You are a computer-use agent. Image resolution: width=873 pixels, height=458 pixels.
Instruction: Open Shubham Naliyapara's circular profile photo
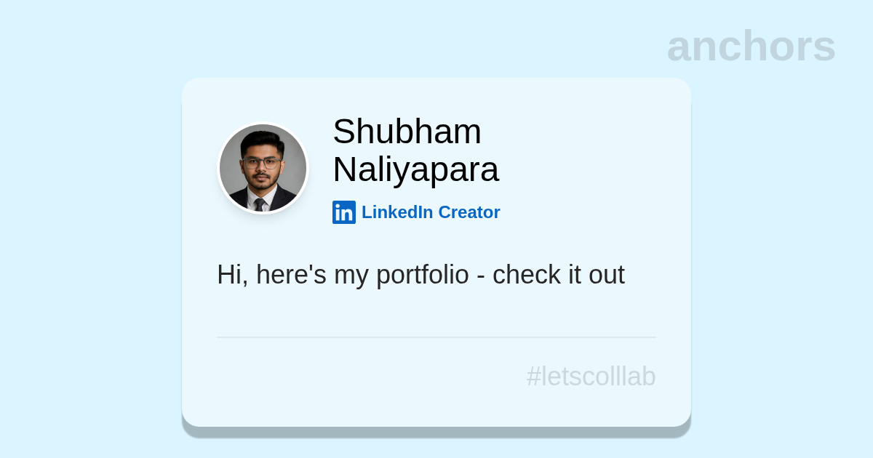(263, 168)
